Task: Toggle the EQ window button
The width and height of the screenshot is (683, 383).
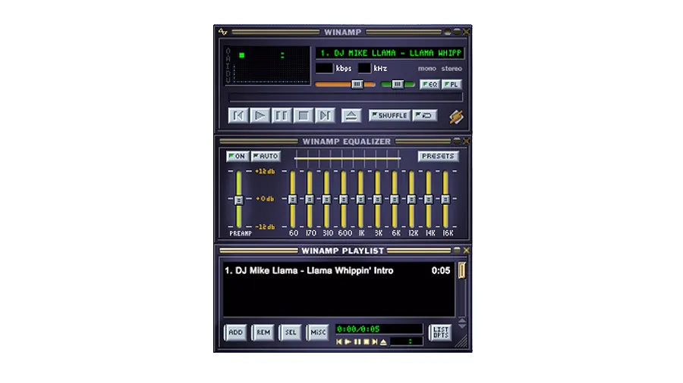Action: [430, 84]
